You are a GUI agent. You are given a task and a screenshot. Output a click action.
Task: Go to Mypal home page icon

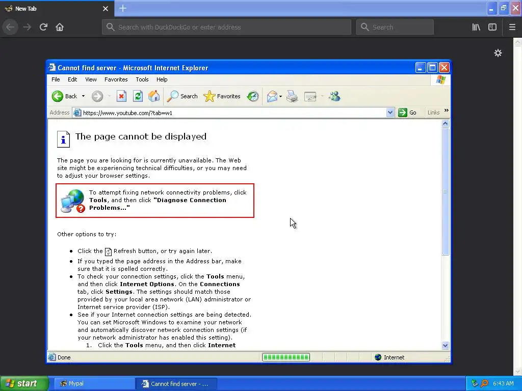(60, 27)
